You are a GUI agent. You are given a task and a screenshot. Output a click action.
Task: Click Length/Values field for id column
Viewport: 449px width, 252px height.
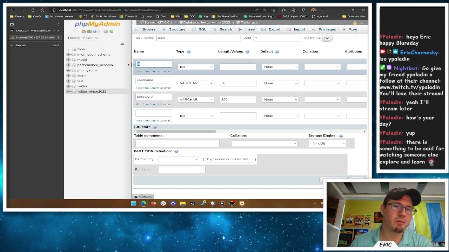click(238, 67)
